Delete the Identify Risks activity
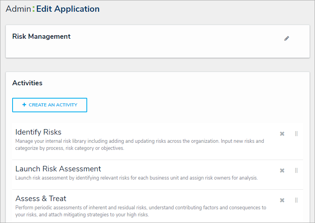This screenshot has height=223, width=315. pyautogui.click(x=282, y=134)
